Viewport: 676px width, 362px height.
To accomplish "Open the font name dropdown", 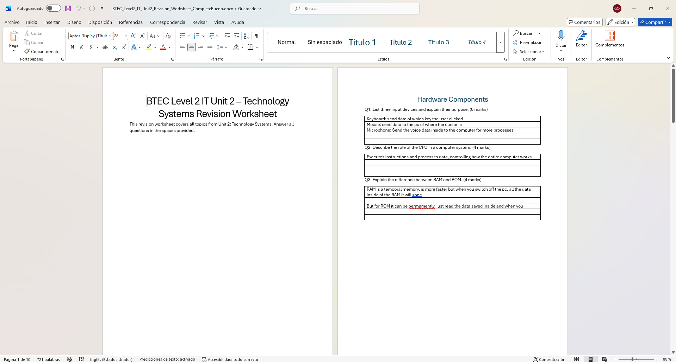I will coord(110,36).
